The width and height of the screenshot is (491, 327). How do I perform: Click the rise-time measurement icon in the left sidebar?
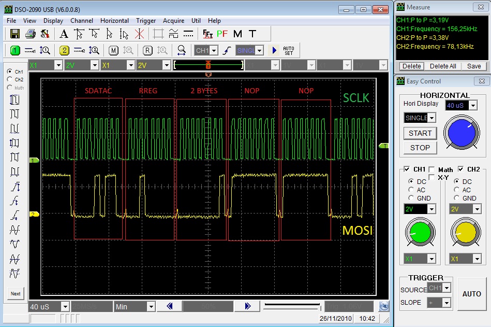tap(14, 187)
